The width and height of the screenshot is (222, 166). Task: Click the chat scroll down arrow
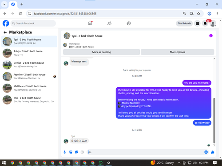[x=214, y=145]
